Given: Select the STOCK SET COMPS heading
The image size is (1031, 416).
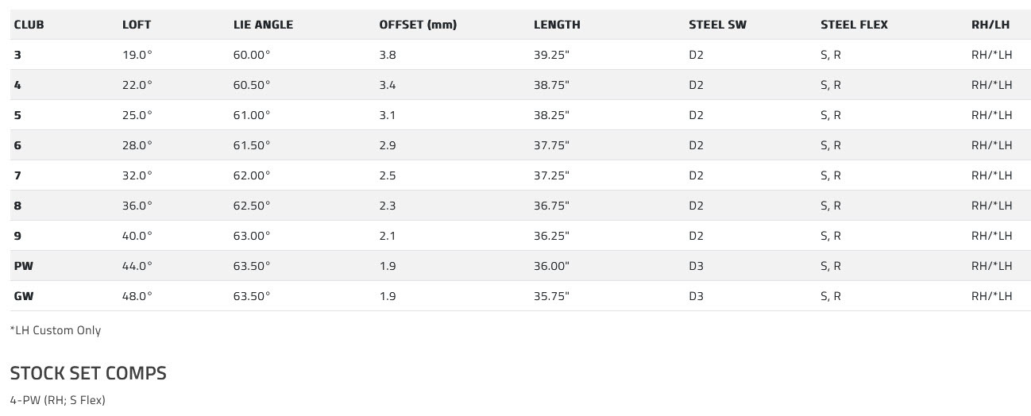Looking at the screenshot, I should pos(88,373).
